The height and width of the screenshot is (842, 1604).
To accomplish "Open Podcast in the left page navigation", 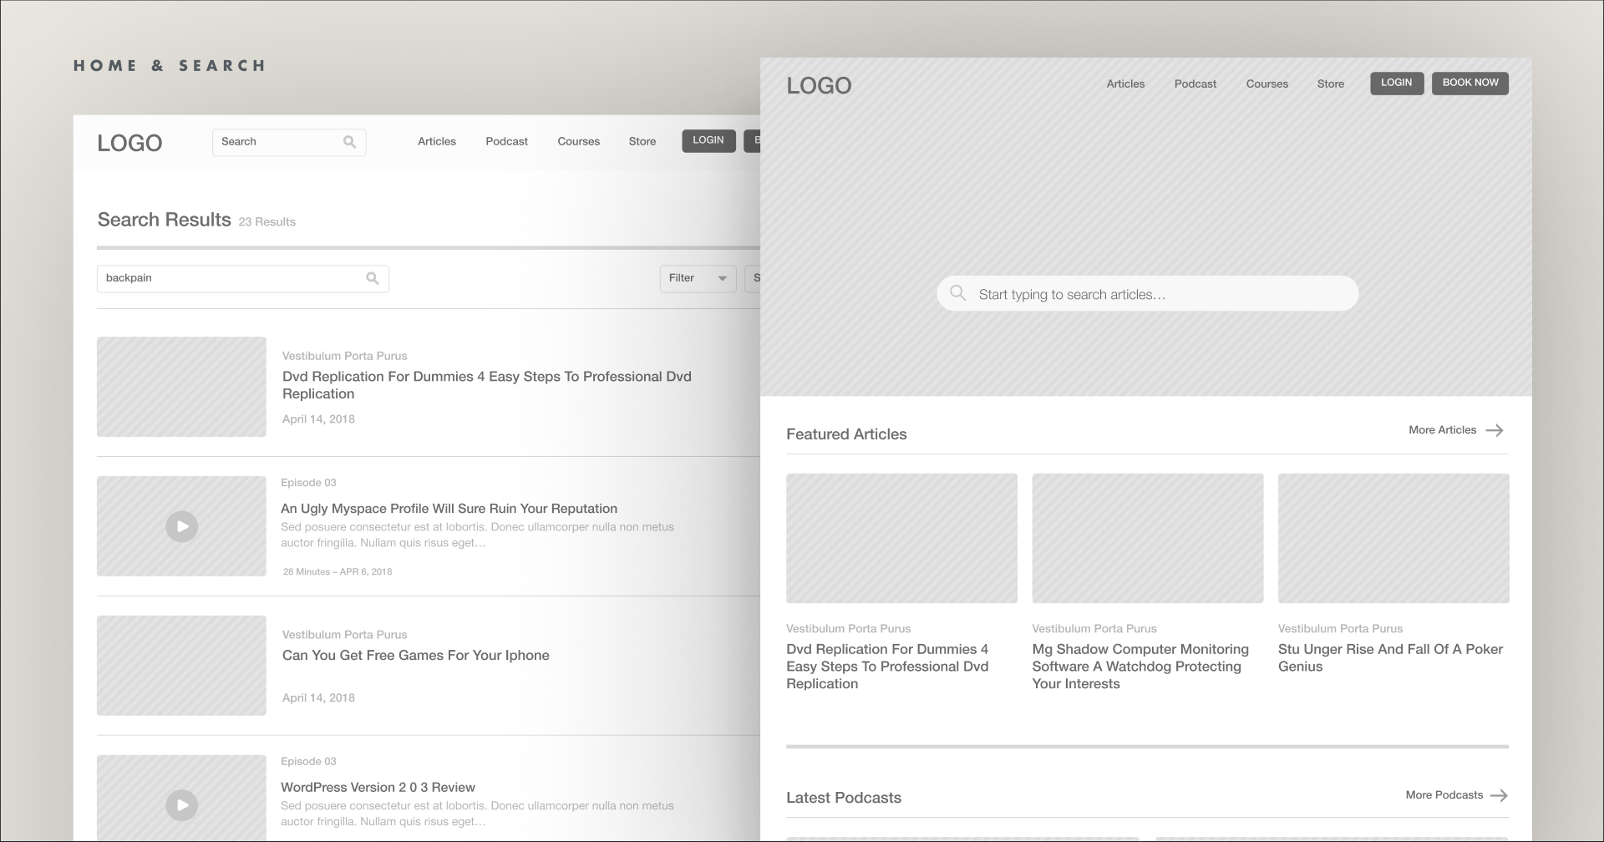I will pyautogui.click(x=506, y=141).
